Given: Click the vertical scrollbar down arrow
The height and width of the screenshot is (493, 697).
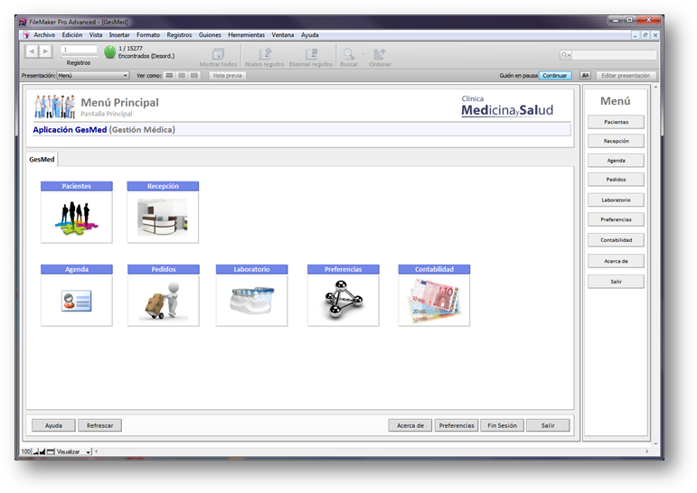Looking at the screenshot, I should point(655,443).
